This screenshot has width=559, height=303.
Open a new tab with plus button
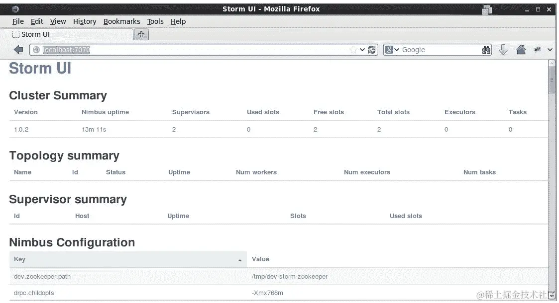tap(141, 34)
